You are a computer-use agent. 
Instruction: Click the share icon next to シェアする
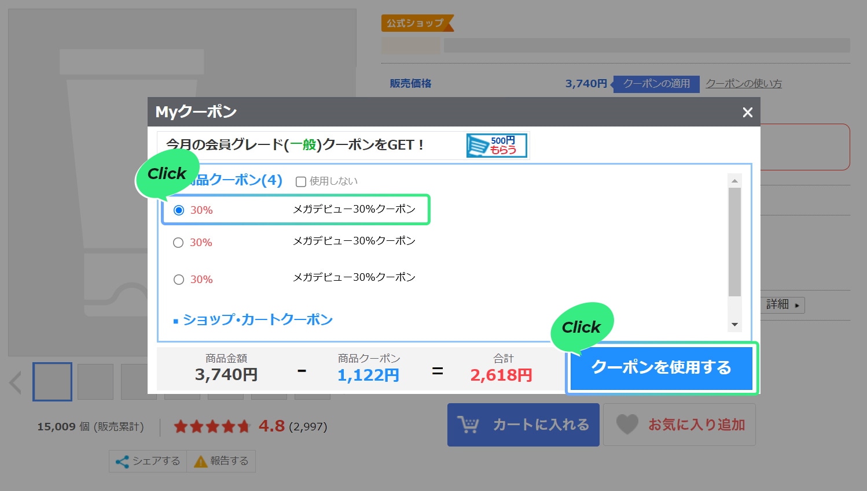122,462
